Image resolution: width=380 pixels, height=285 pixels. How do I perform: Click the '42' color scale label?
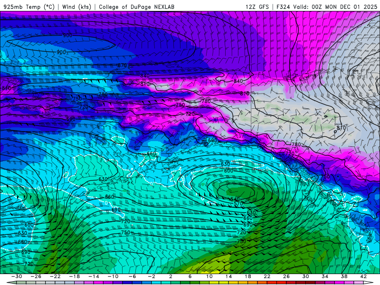363,276
